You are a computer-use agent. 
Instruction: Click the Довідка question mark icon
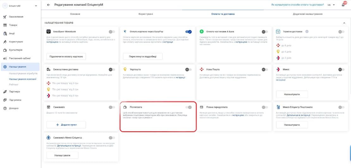pyautogui.click(x=5, y=108)
